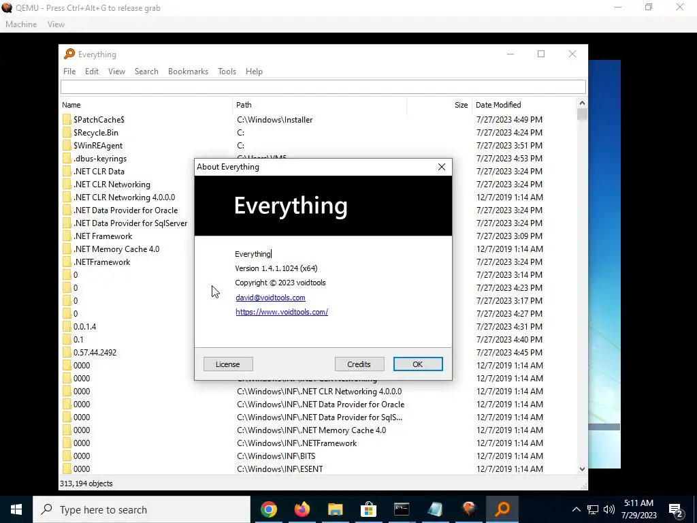Open the Help menu
Image resolution: width=697 pixels, height=523 pixels.
tap(254, 71)
